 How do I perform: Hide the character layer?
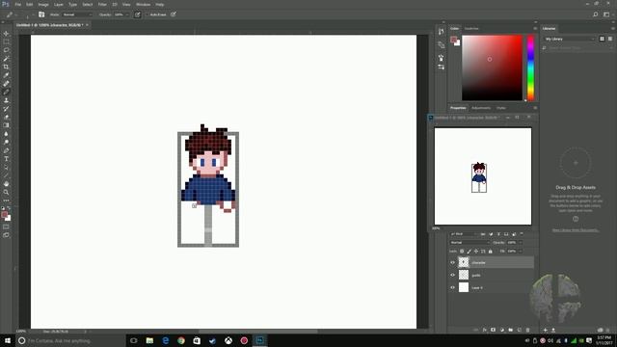click(x=452, y=262)
